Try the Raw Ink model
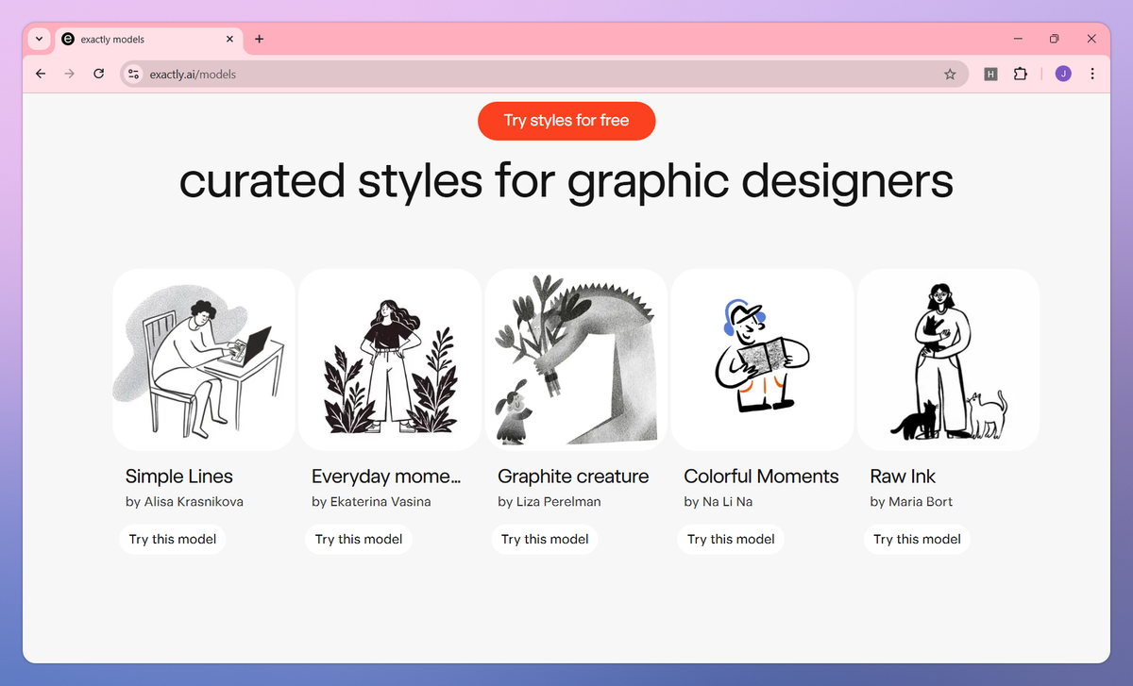Viewport: 1133px width, 686px height. pos(917,539)
